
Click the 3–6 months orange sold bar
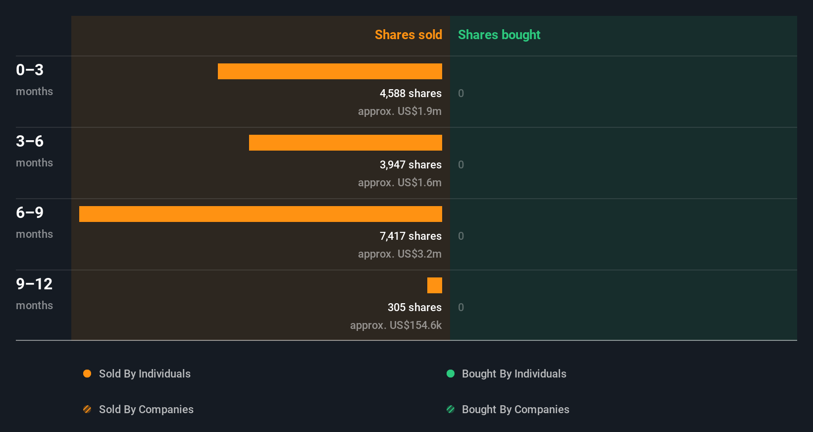tap(346, 143)
